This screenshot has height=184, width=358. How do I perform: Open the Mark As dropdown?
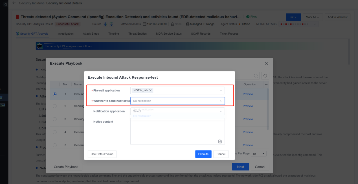pyautogui.click(x=312, y=17)
